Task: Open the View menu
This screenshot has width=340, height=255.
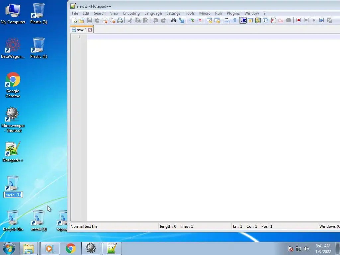Action: (x=114, y=13)
